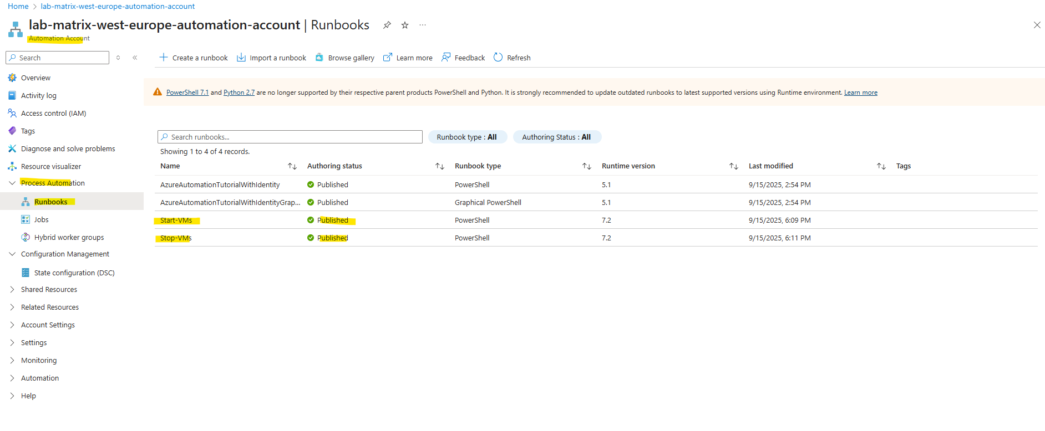Open the Stop-VMs runbook
Viewport: 1045px width, 431px height.
[x=176, y=238]
